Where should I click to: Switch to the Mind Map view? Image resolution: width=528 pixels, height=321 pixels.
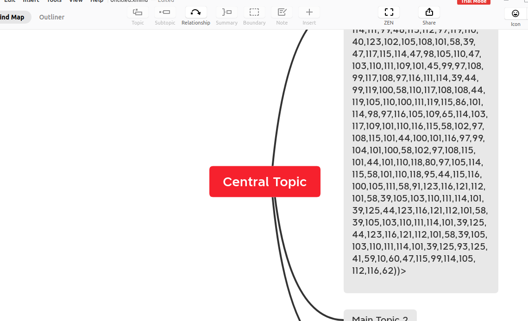pos(13,17)
